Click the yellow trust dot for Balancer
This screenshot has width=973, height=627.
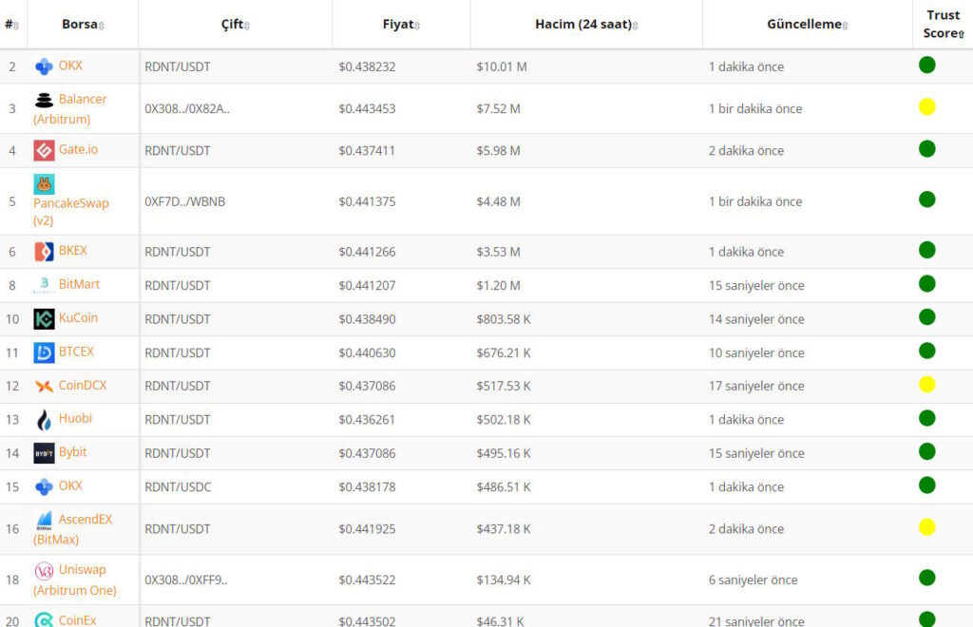(x=927, y=106)
